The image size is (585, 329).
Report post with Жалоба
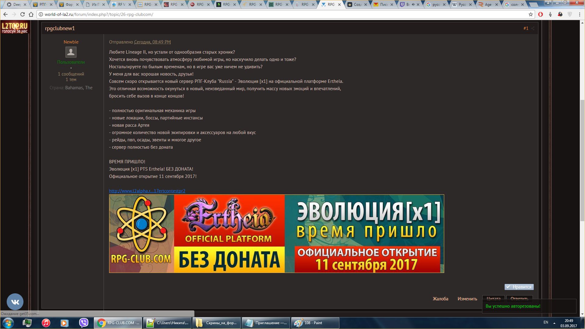click(440, 299)
